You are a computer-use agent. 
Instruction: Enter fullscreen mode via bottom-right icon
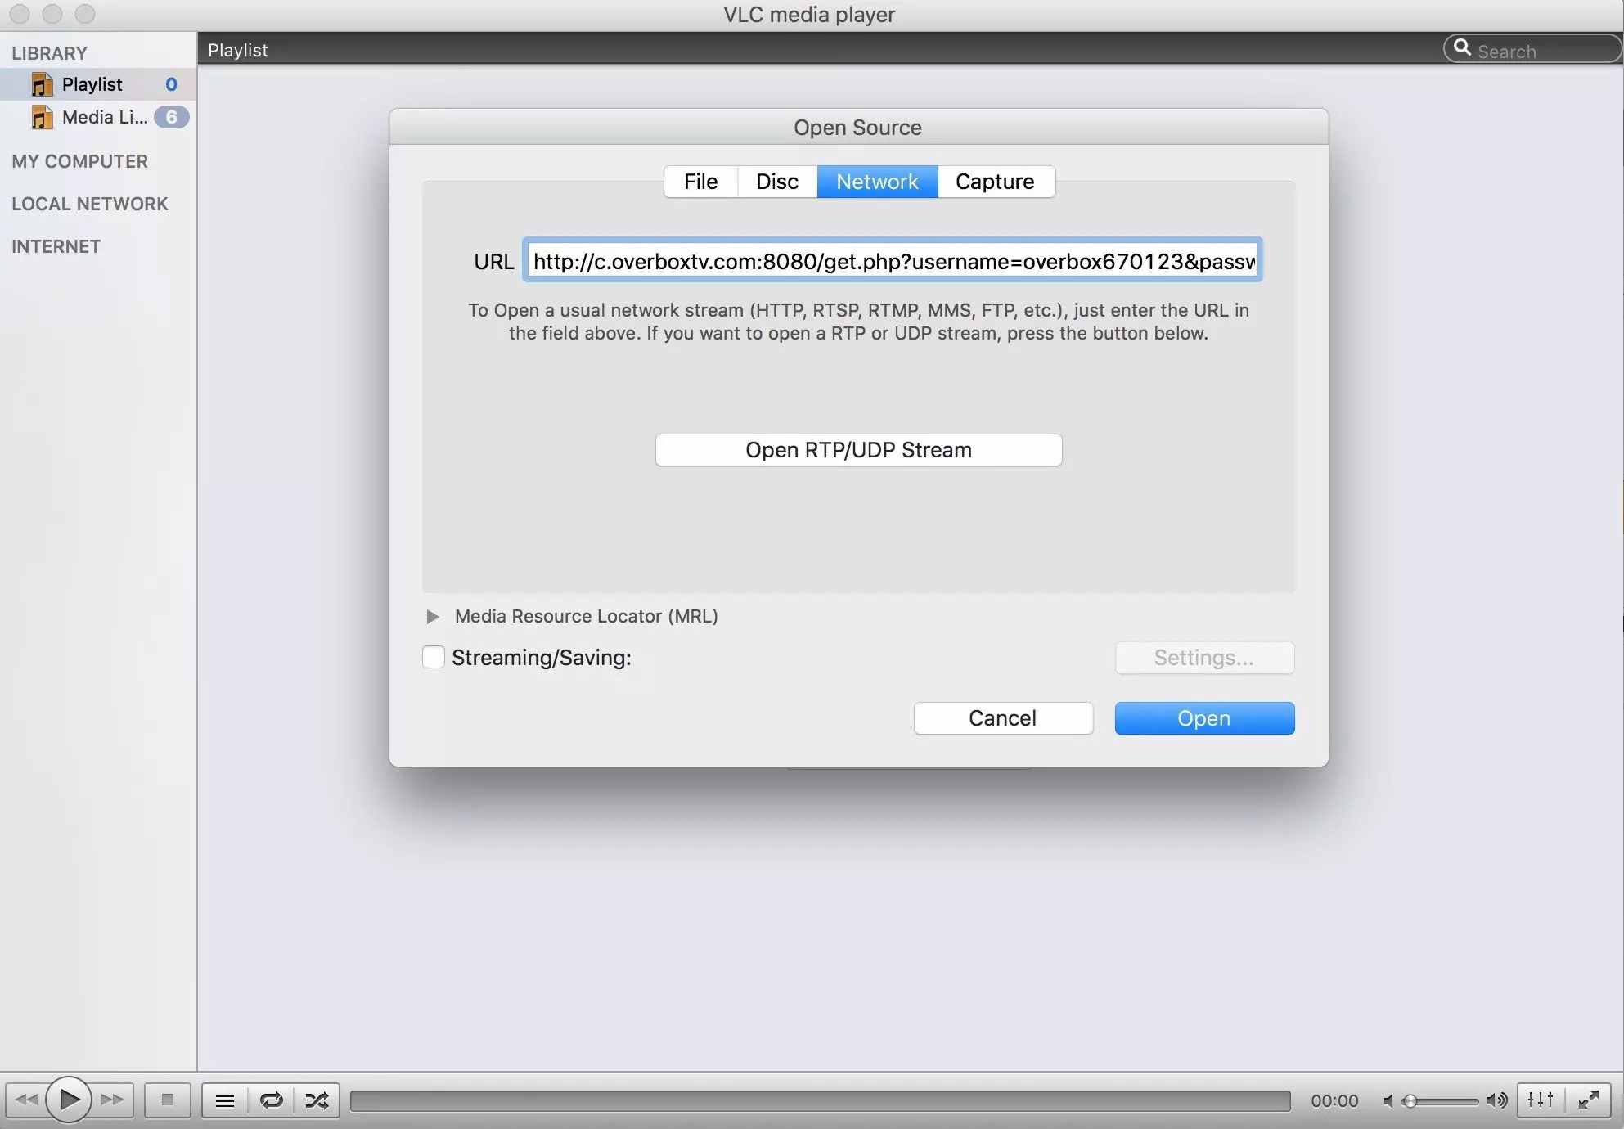click(x=1589, y=1100)
